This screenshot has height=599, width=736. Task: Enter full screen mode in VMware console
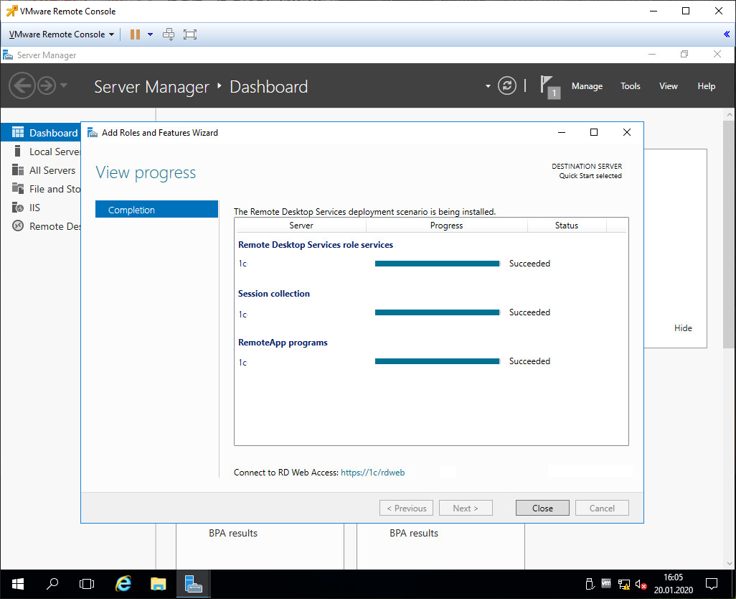190,34
